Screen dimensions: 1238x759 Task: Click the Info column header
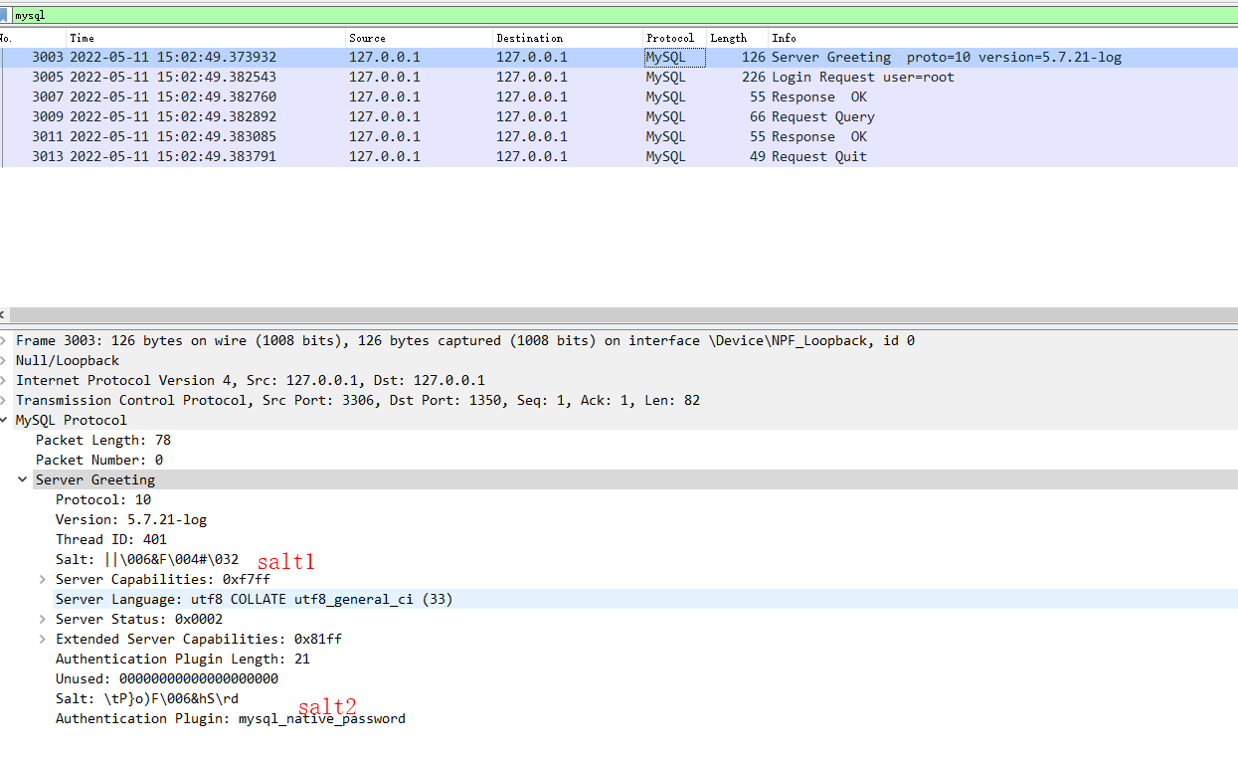tap(994, 38)
